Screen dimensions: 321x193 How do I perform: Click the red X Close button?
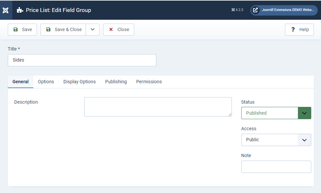pos(119,29)
